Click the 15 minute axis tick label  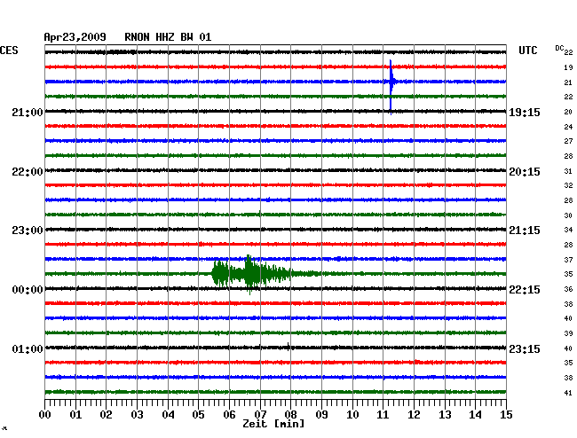[506, 414]
